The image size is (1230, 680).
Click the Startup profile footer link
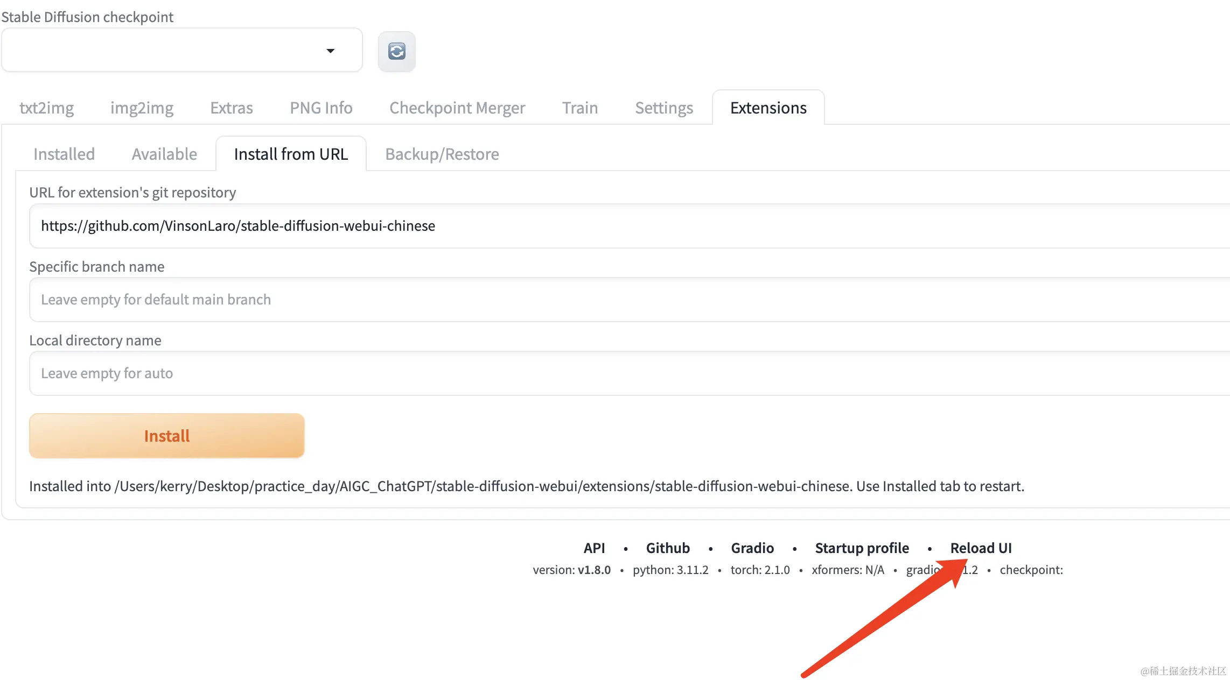(x=862, y=548)
